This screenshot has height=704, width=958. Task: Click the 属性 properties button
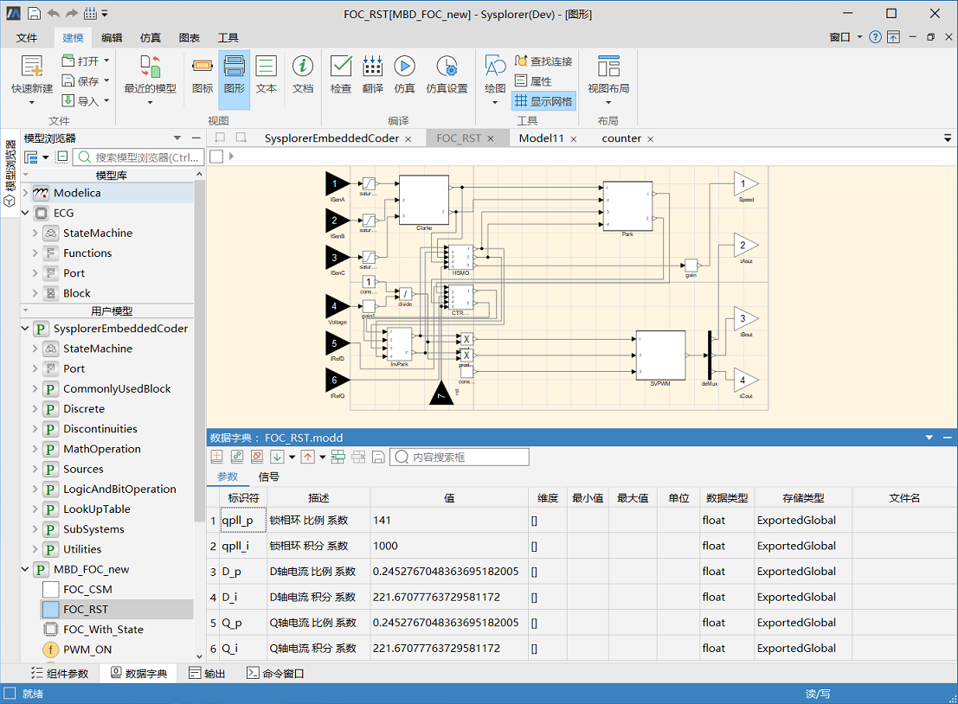(x=533, y=81)
